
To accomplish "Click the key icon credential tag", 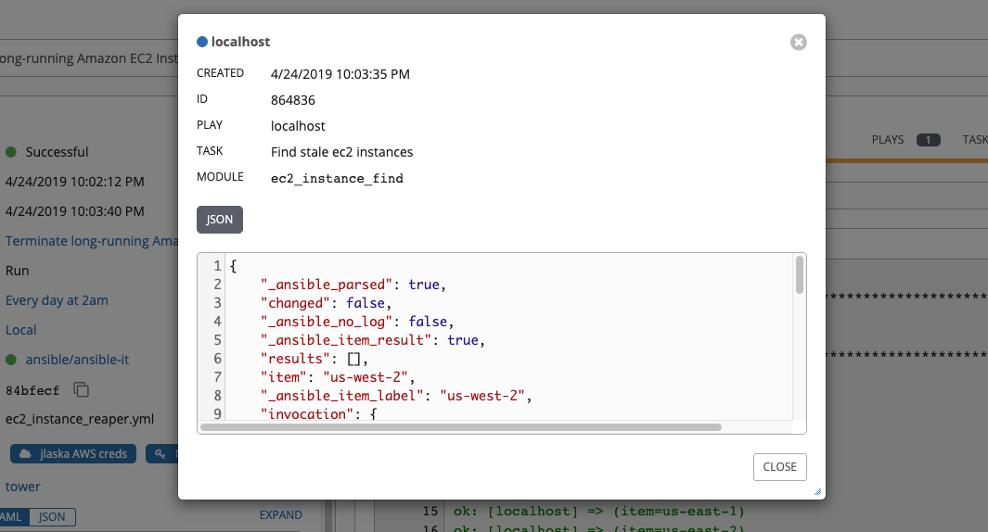I will pos(160,454).
